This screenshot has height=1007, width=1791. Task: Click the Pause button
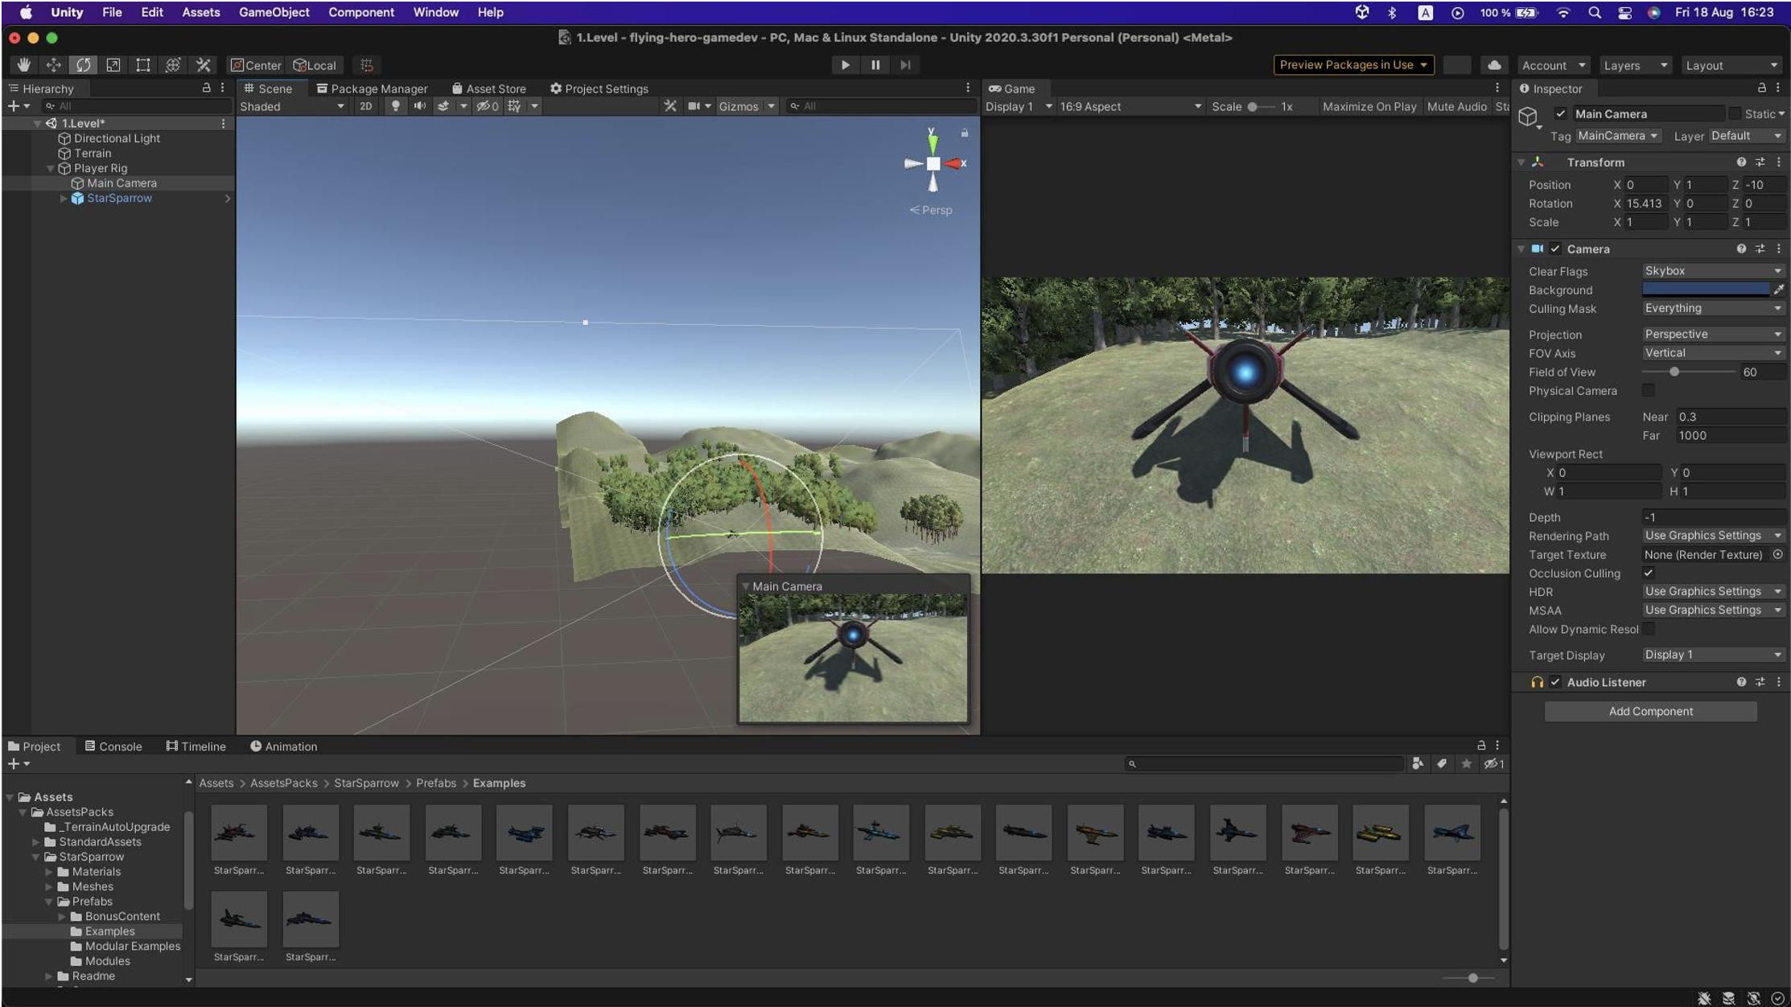tap(875, 65)
